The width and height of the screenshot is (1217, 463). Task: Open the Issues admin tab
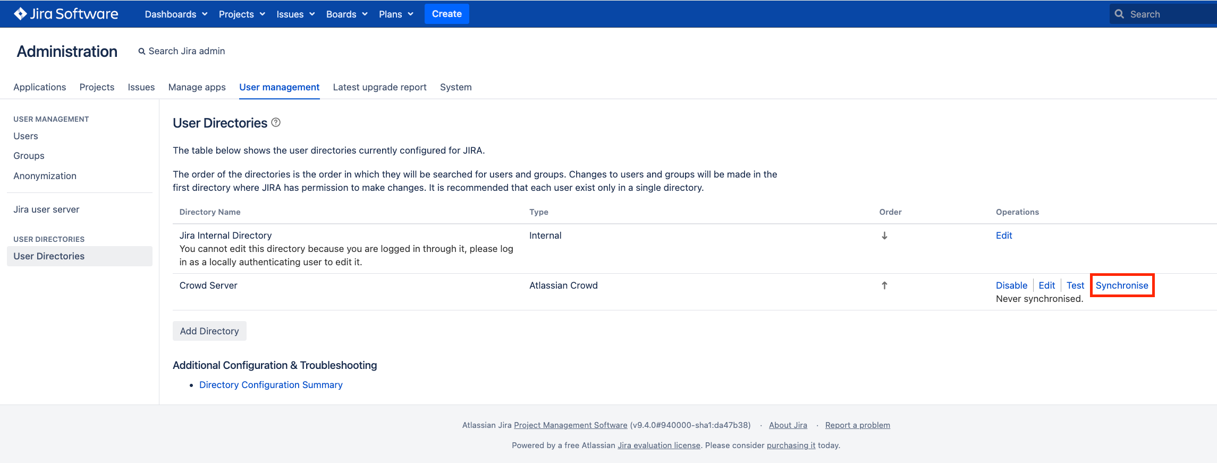[141, 87]
